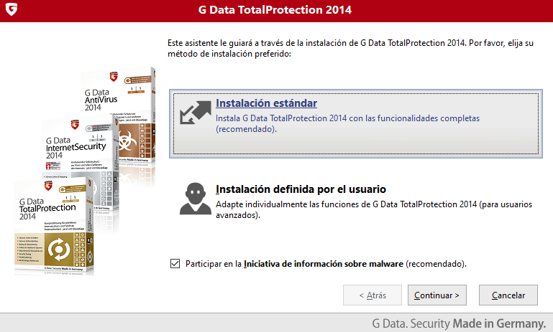Click the advanced users description text

point(374,209)
